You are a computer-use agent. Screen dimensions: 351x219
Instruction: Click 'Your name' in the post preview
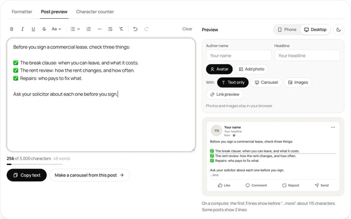click(232, 127)
